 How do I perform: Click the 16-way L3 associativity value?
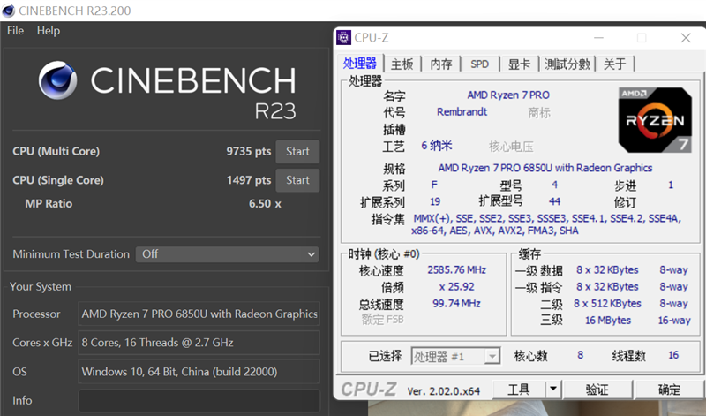(674, 321)
